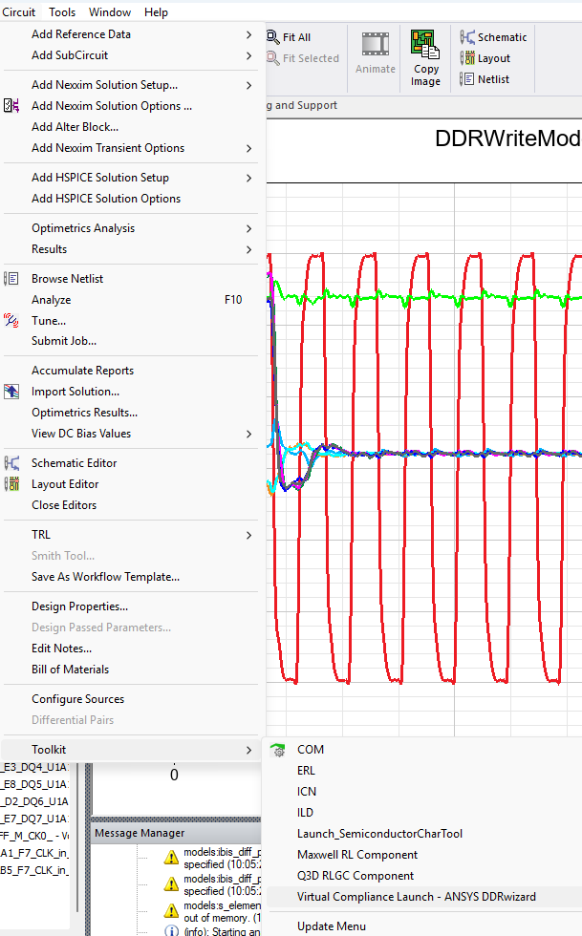Open the Tools menu in the menu bar
Viewport: 582px width, 936px height.
62,12
